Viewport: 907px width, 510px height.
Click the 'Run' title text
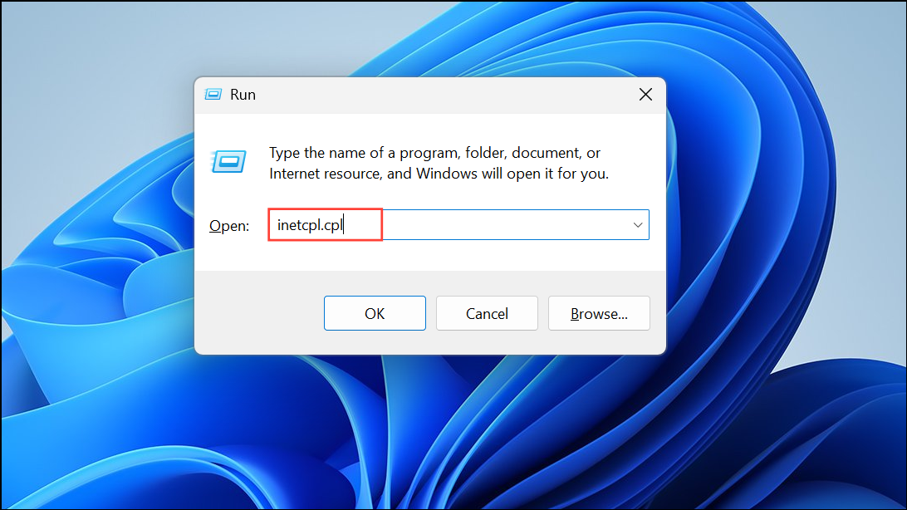(x=243, y=94)
